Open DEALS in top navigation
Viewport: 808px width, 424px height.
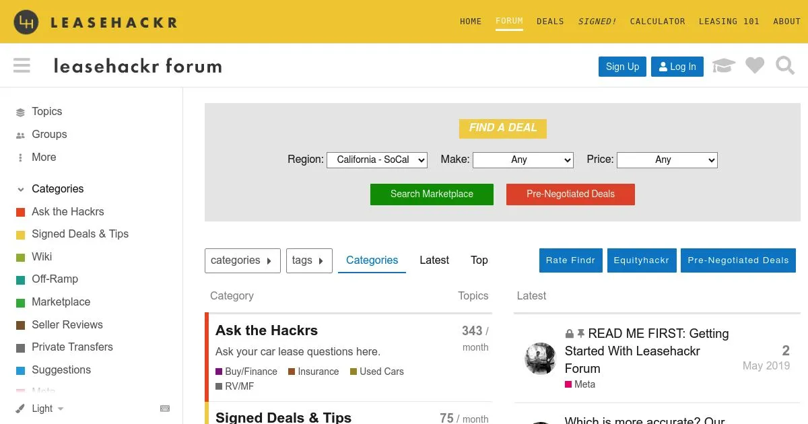550,22
